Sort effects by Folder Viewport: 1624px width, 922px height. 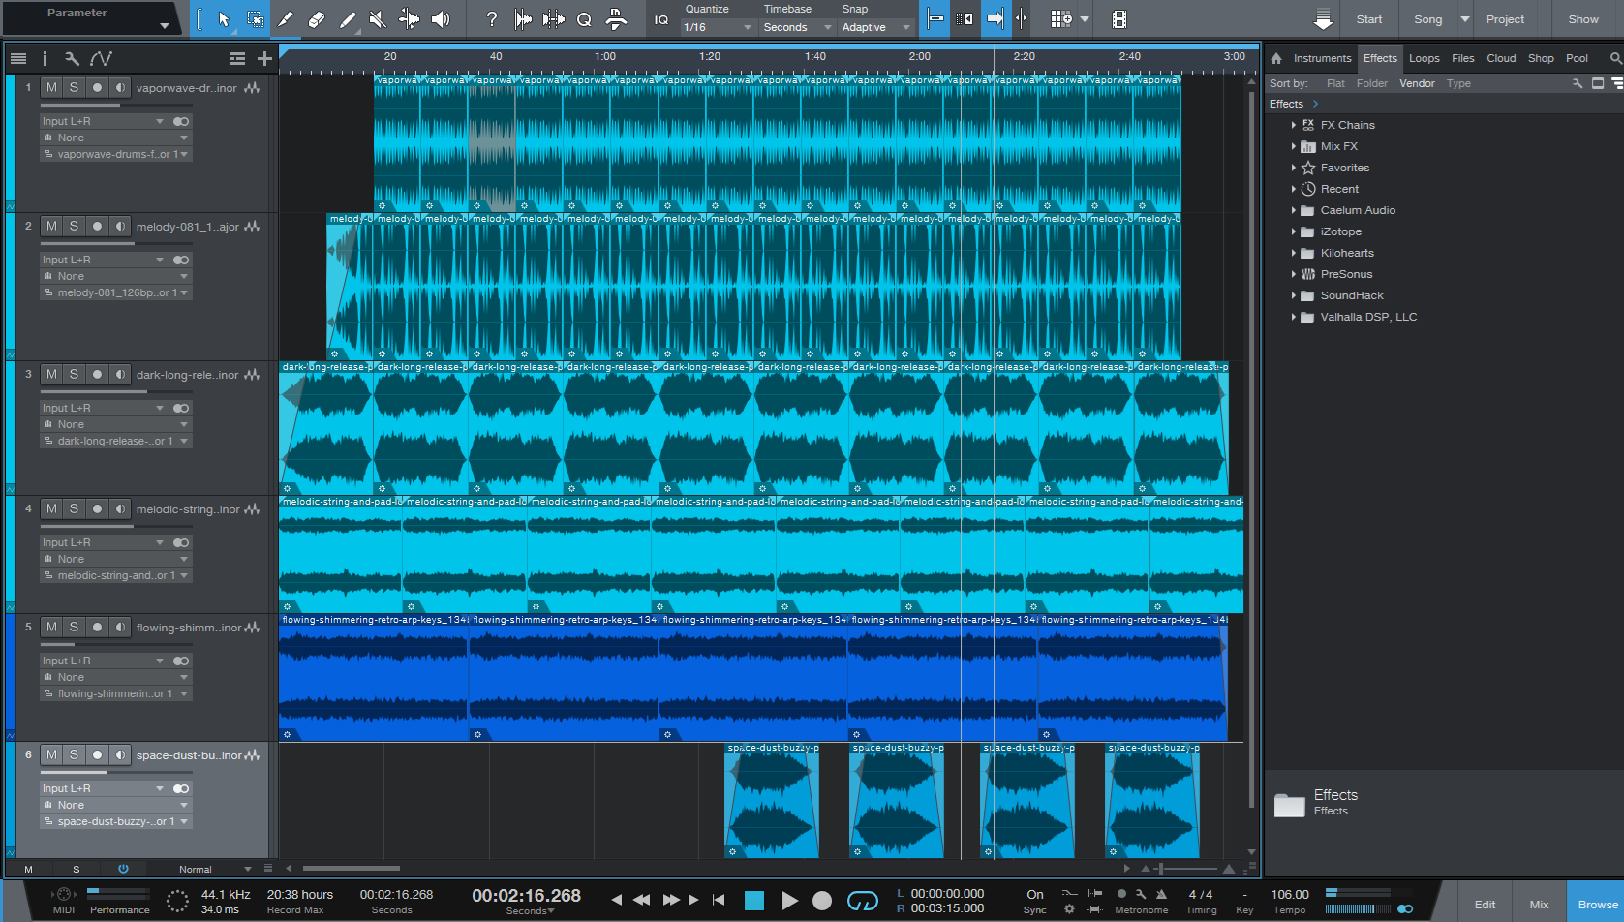pos(1371,83)
